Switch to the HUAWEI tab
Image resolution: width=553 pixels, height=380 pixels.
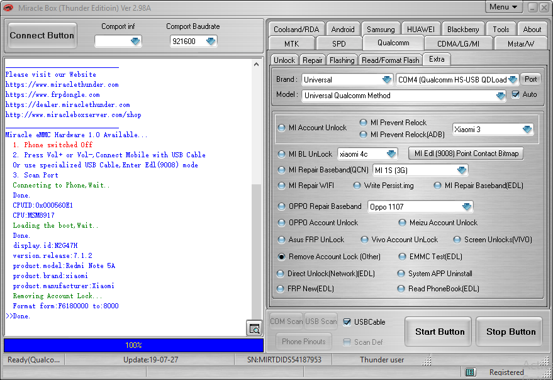pyautogui.click(x=421, y=30)
